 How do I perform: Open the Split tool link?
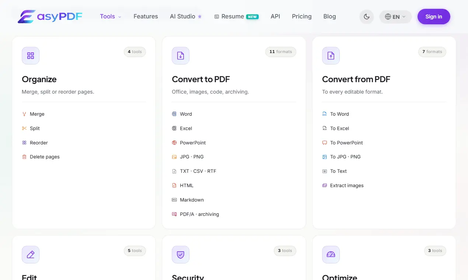point(35,128)
